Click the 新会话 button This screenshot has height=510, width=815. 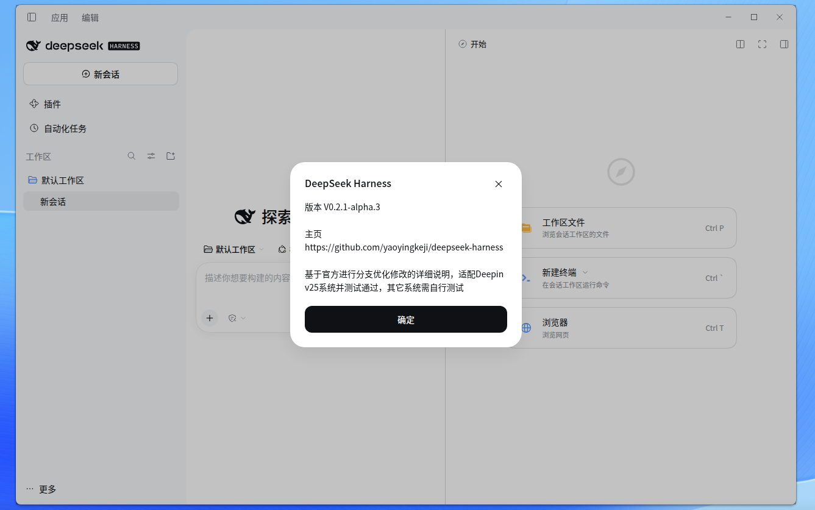point(101,74)
